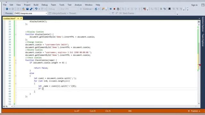Toggle a bookmark on the current line
The height and width of the screenshot is (115, 205).
pyautogui.click(x=169, y=9)
